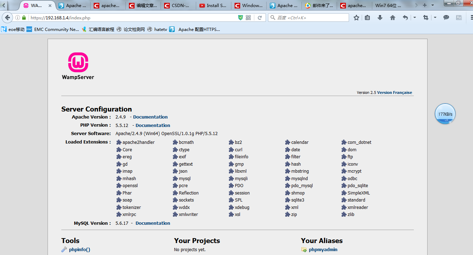Switch to the Window... tab

coord(249,6)
